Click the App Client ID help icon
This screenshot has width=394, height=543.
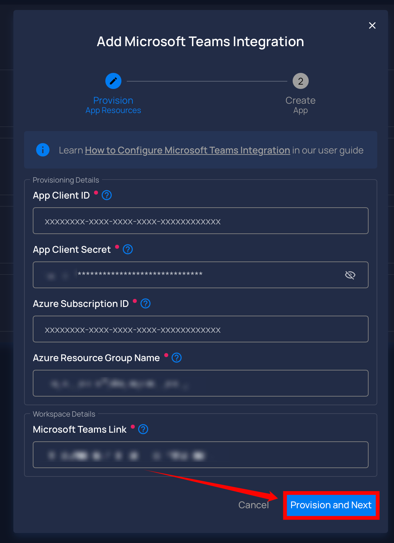[x=107, y=195]
